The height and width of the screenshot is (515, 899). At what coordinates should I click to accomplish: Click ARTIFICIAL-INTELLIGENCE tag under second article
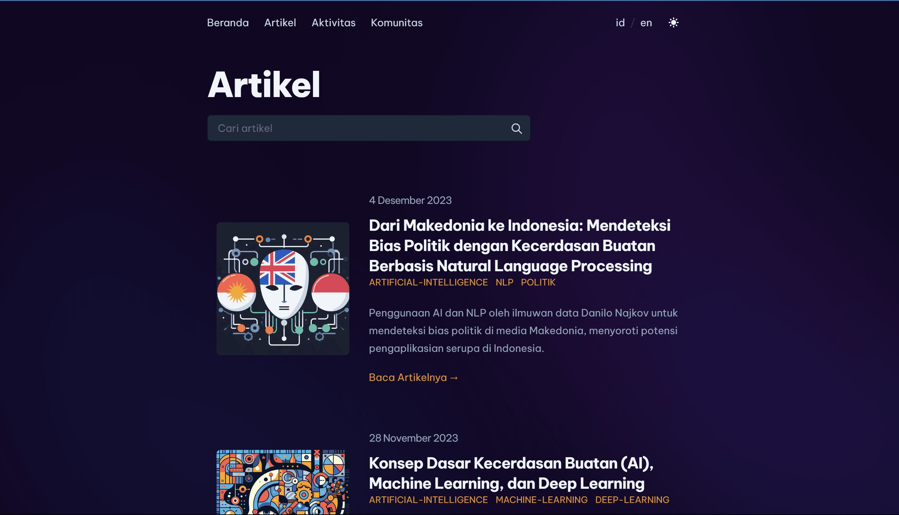(428, 500)
